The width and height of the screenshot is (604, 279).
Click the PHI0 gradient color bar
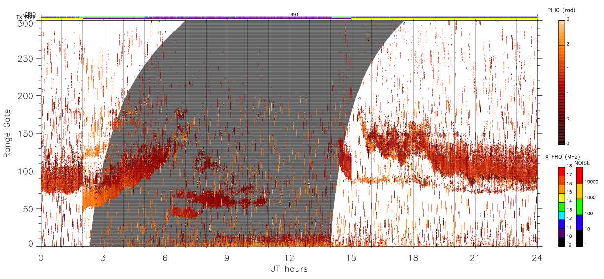(x=561, y=82)
